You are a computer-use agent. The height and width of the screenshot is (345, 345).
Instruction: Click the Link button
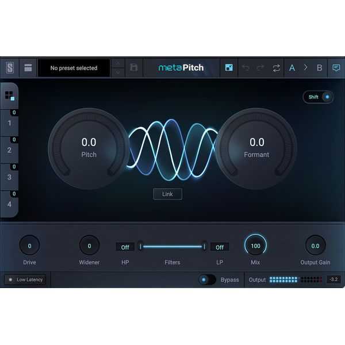[167, 194]
